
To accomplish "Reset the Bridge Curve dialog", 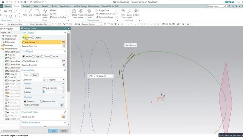I will click(x=65, y=29).
